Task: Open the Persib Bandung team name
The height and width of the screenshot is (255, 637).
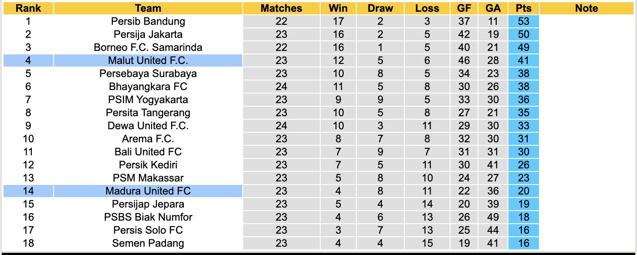Action: [148, 21]
